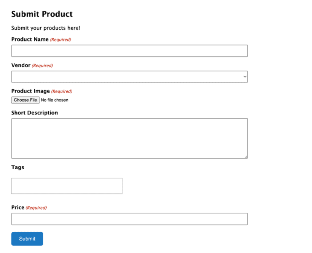
Task: Expand the Vendor selection combo box
Action: [x=129, y=76]
